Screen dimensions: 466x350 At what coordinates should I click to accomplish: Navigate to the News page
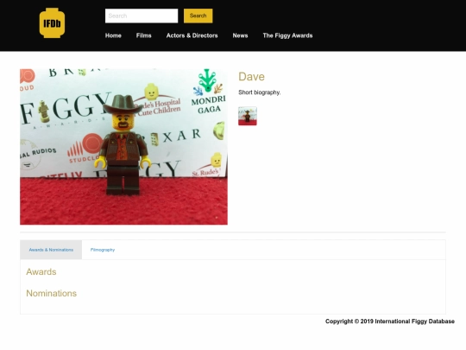tap(240, 35)
